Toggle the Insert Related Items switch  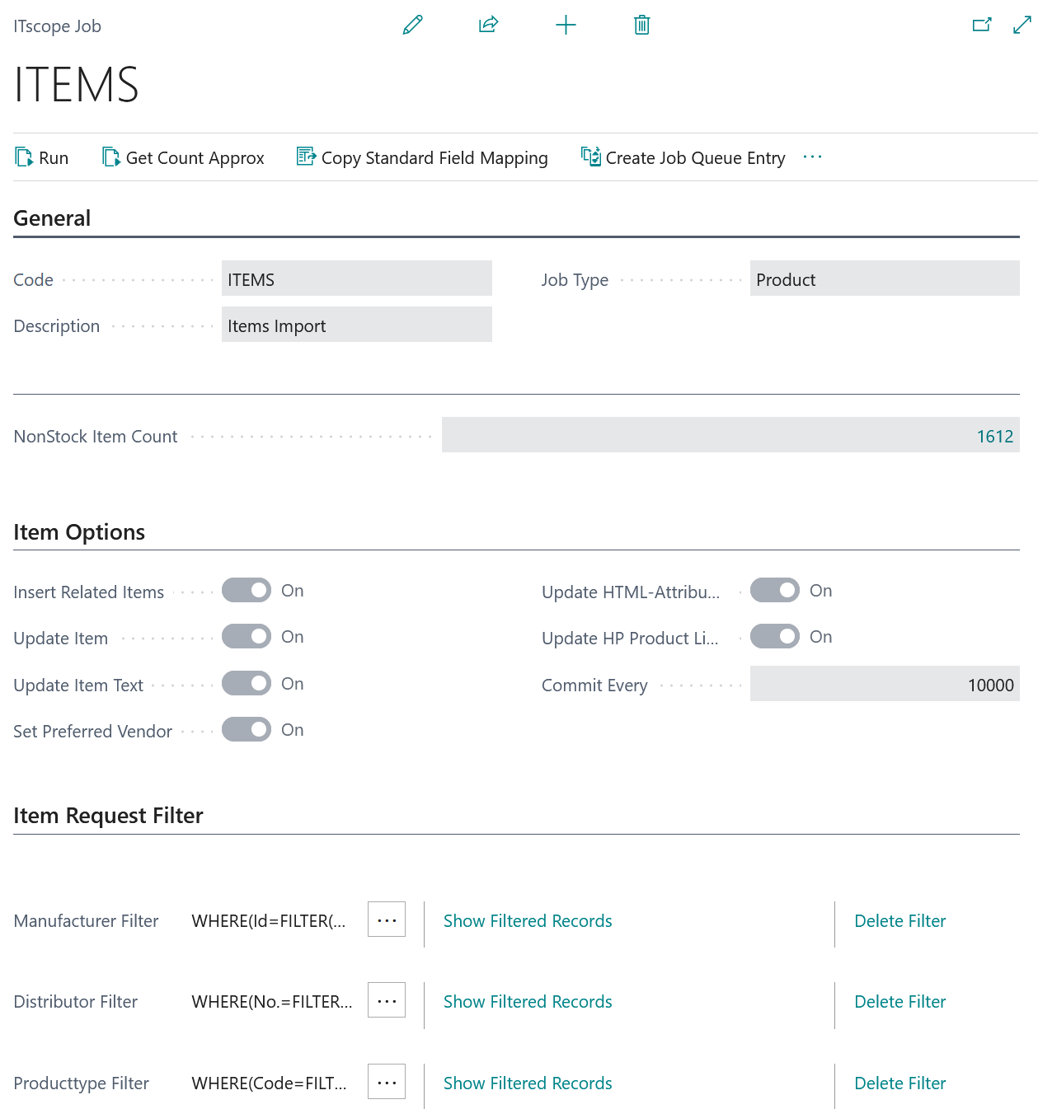(x=247, y=591)
